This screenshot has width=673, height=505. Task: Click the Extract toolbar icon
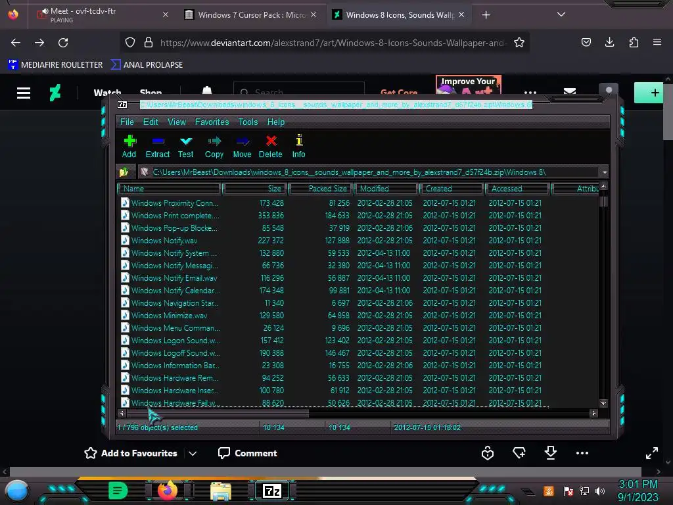(x=158, y=147)
